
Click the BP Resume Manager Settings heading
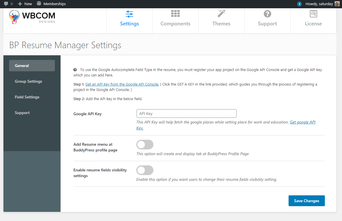[65, 45]
